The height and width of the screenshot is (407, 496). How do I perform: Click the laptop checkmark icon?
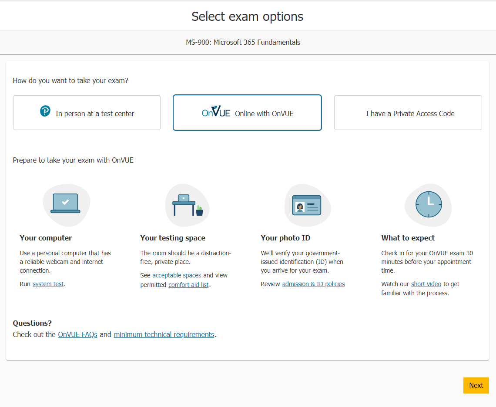point(65,203)
